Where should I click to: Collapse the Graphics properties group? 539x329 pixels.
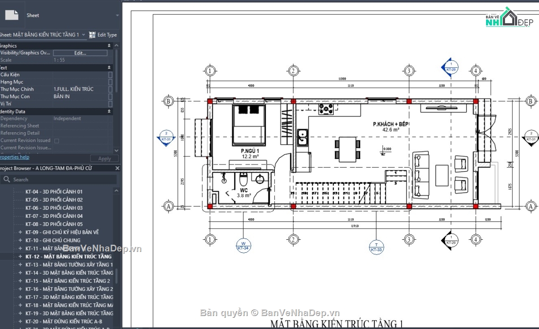[x=109, y=46]
